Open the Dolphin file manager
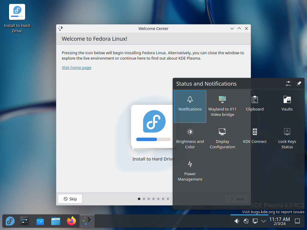Image resolution: width=307 pixels, height=230 pixels. pos(56,221)
